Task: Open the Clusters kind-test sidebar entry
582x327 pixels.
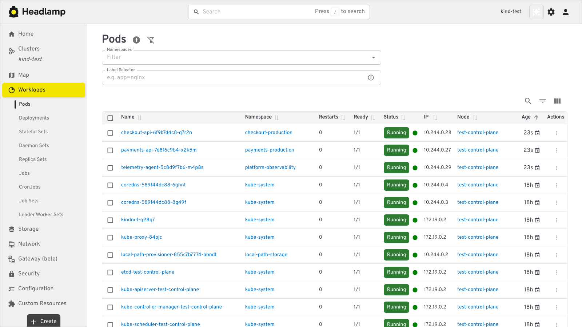Action: click(x=44, y=54)
